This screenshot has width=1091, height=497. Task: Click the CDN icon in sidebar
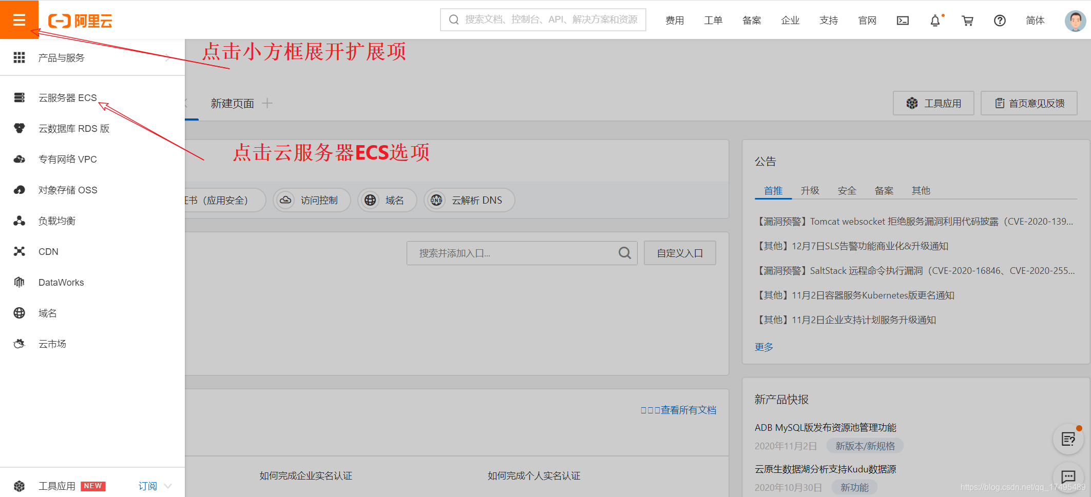(x=19, y=251)
